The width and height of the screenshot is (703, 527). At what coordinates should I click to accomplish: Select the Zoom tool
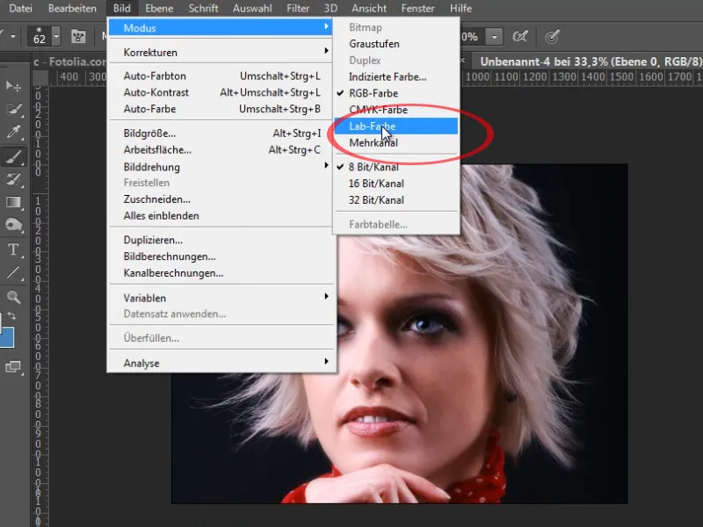click(13, 297)
